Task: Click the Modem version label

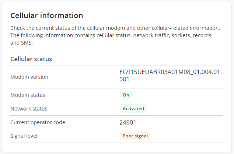Action: (29, 77)
